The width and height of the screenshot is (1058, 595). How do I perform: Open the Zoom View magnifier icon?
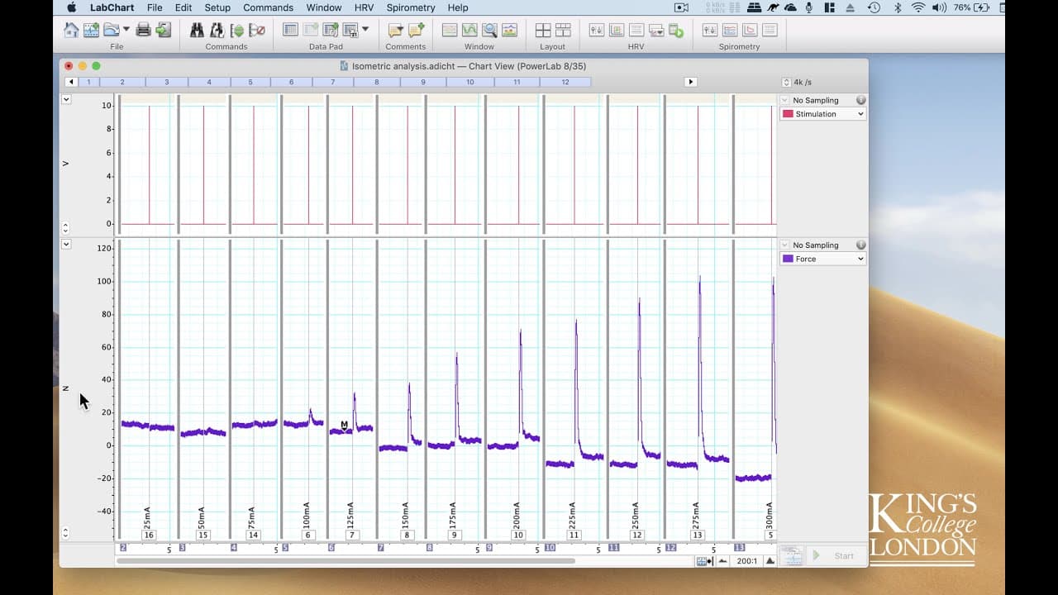tap(489, 31)
